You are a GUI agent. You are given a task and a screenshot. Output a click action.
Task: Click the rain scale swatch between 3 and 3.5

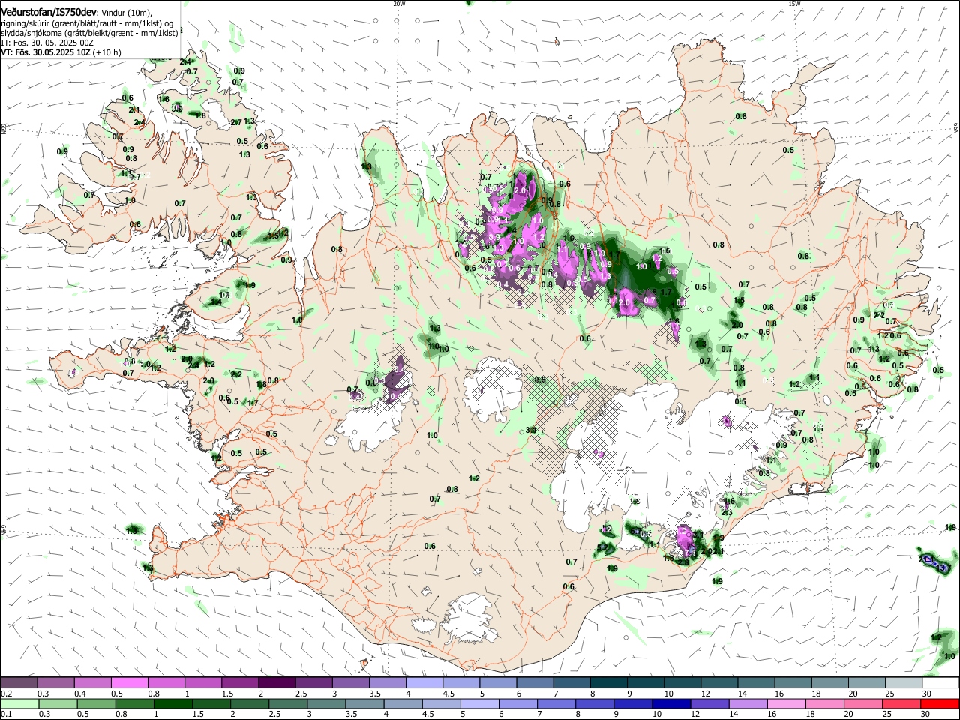click(325, 704)
